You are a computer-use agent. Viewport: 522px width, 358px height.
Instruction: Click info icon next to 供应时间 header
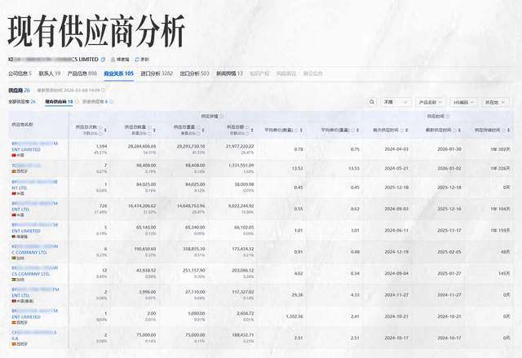click(448, 117)
